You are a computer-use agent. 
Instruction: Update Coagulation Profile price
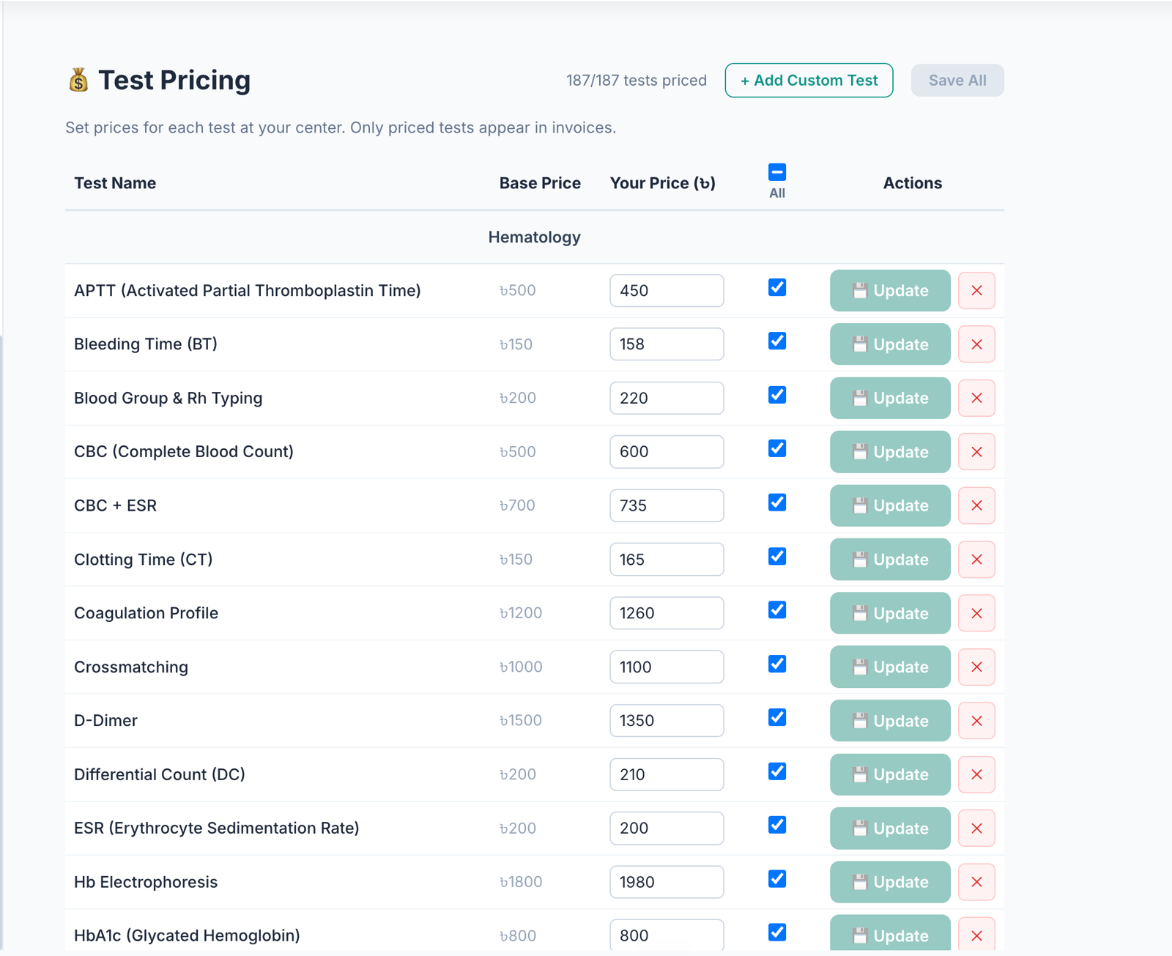click(890, 613)
